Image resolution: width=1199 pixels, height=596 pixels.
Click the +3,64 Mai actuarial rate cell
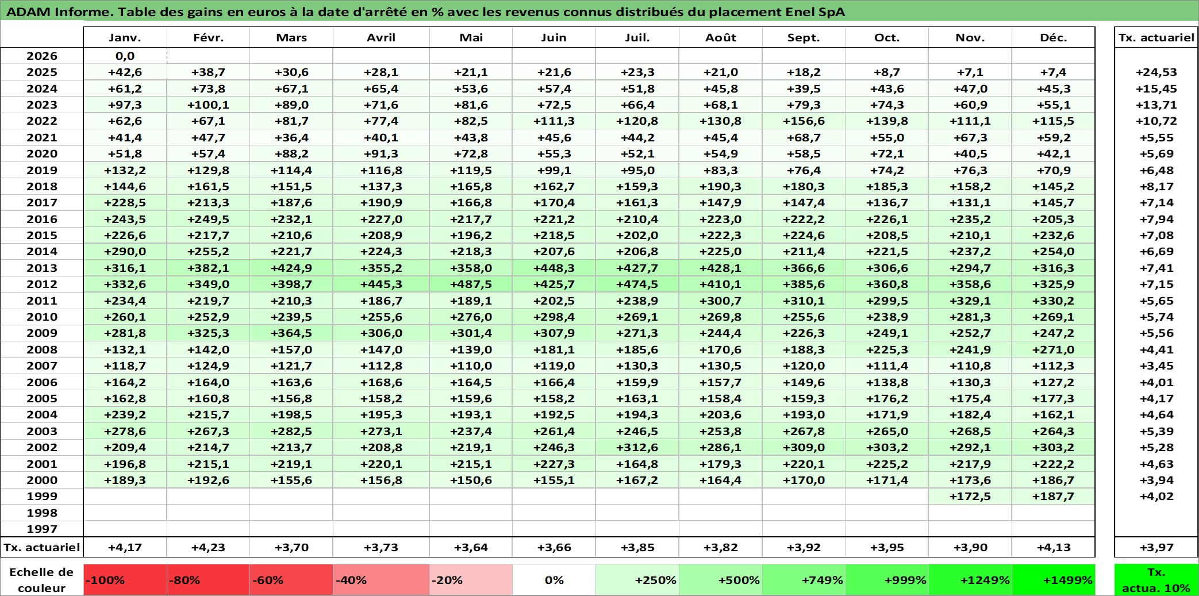tap(471, 548)
